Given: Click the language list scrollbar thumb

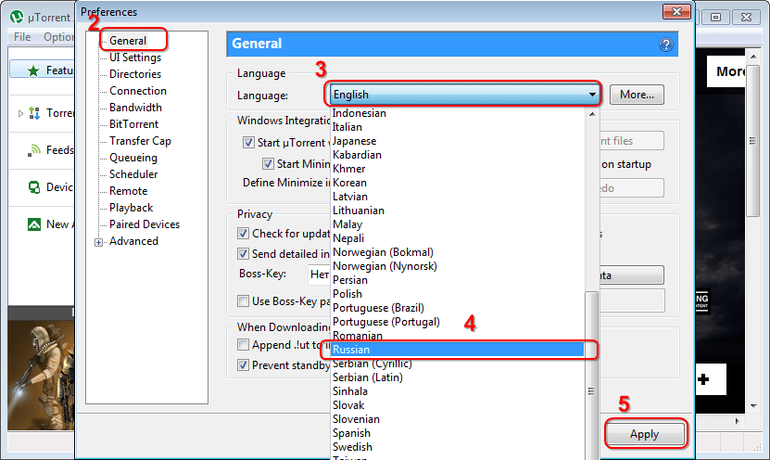Looking at the screenshot, I should (x=592, y=376).
